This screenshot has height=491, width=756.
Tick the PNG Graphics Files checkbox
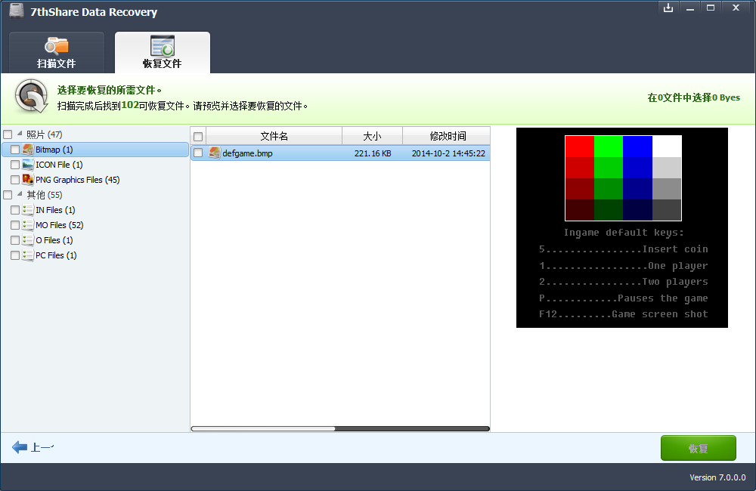[x=15, y=180]
